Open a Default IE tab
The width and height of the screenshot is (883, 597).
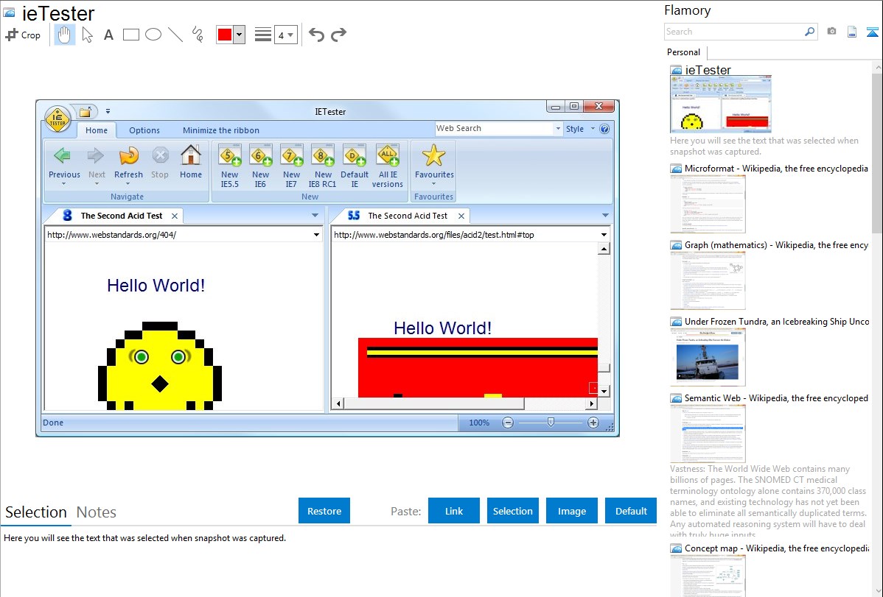355,166
